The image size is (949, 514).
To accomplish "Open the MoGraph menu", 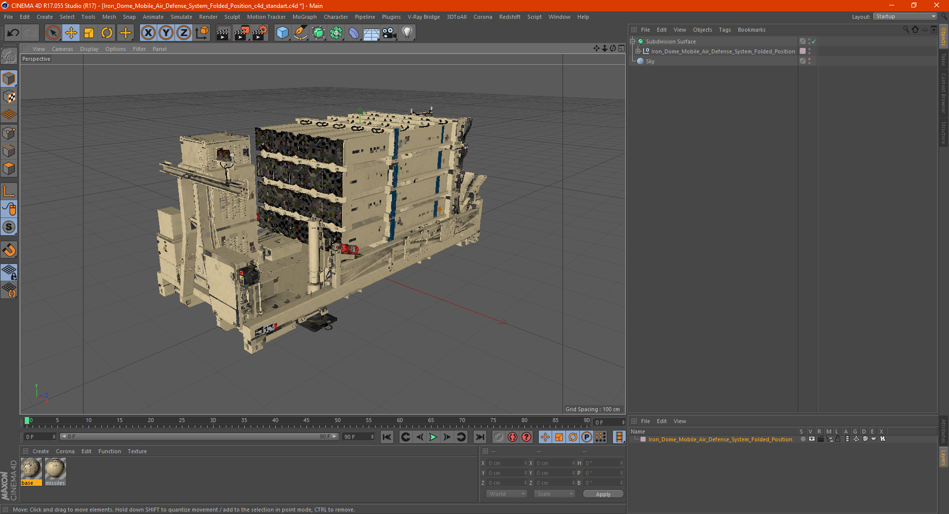I will [x=304, y=17].
